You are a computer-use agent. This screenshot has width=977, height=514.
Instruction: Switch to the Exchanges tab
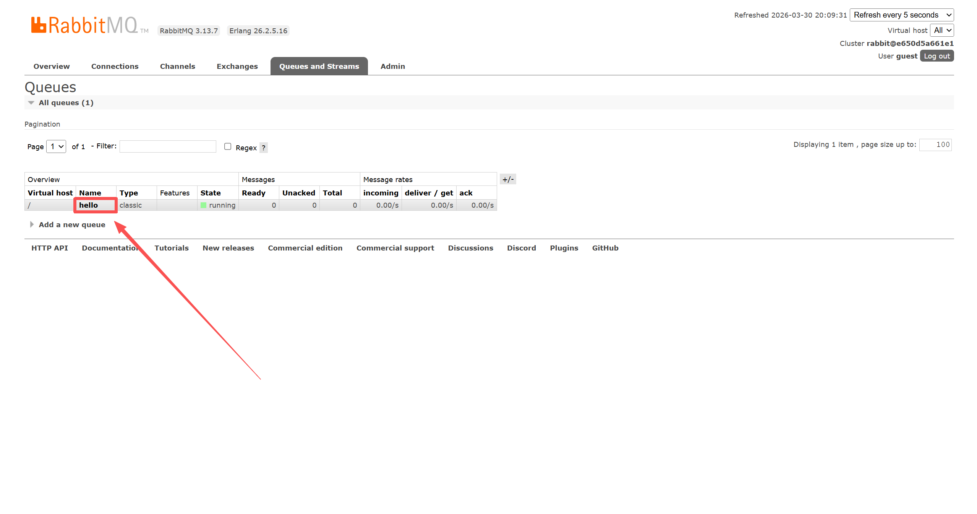tap(237, 66)
